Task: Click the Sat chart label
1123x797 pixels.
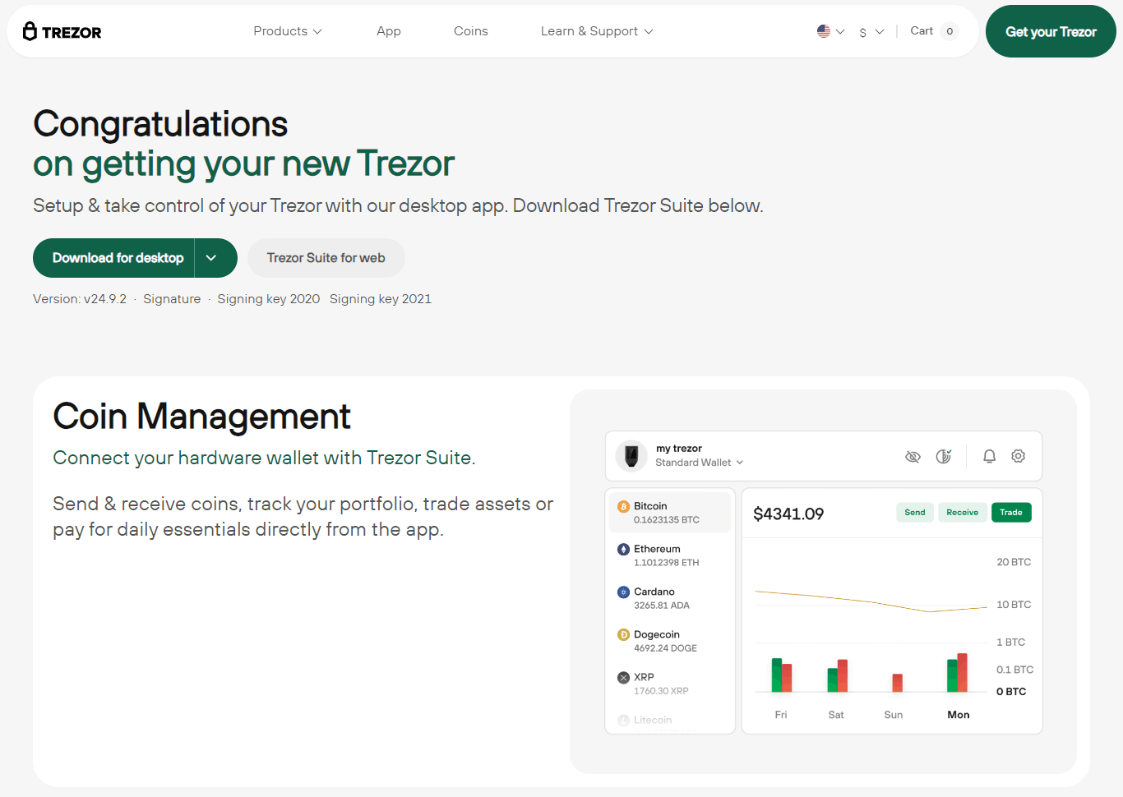Action: (836, 715)
